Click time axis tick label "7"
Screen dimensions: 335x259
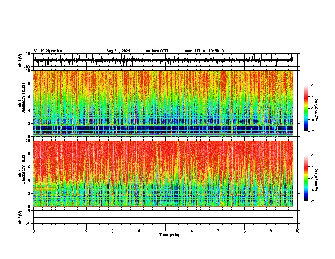coord(218,231)
